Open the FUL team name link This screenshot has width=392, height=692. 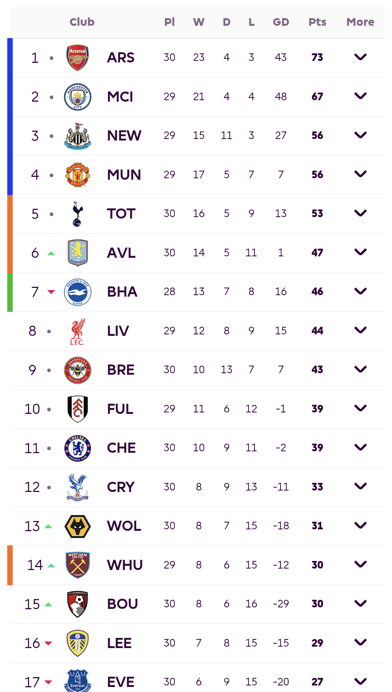click(x=120, y=409)
